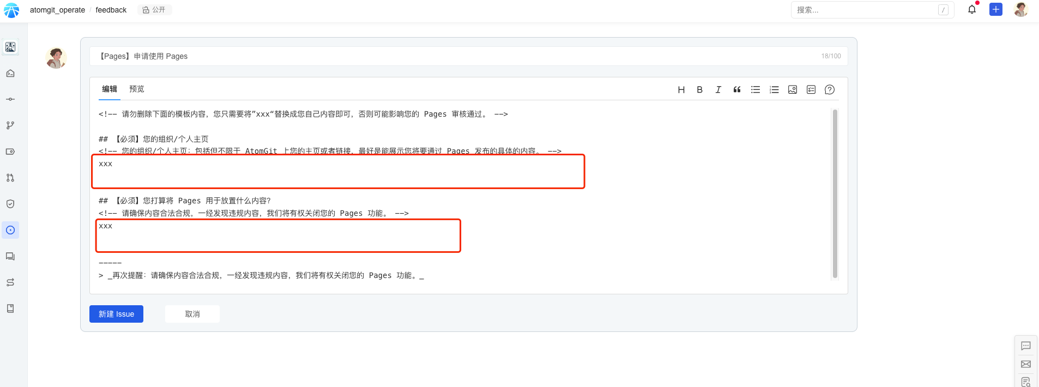This screenshot has width=1039, height=387.
Task: Open the feedback repository breadcrumb link
Action: tap(111, 10)
